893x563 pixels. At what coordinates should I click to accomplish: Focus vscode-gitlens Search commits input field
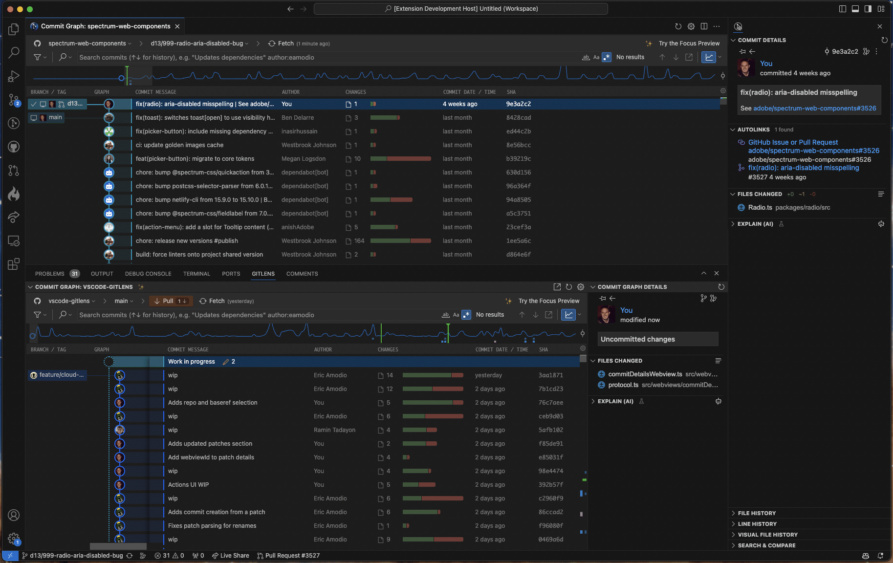point(258,315)
